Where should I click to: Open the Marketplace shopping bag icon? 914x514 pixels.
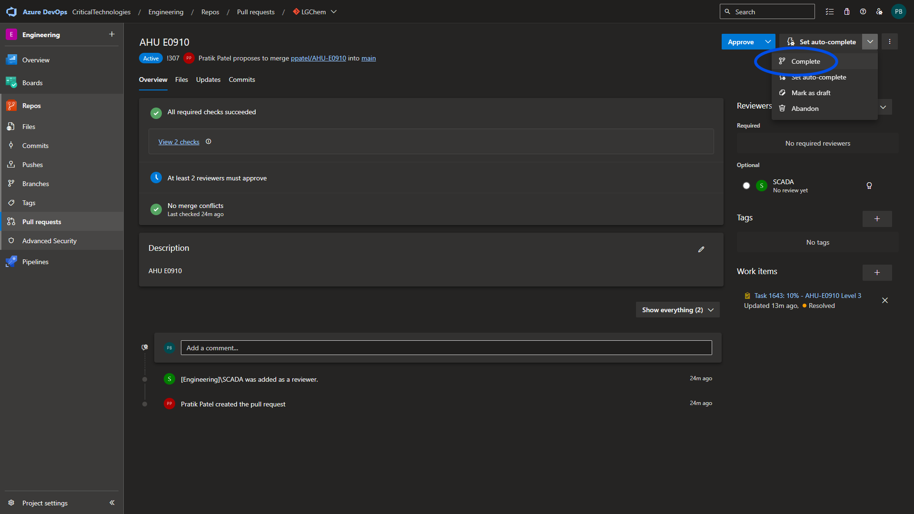tap(847, 12)
